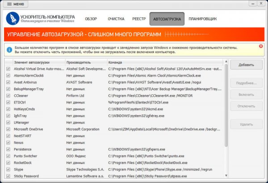Dismiss the info banner with red X
The height and width of the screenshot is (183, 268).
click(261, 46)
